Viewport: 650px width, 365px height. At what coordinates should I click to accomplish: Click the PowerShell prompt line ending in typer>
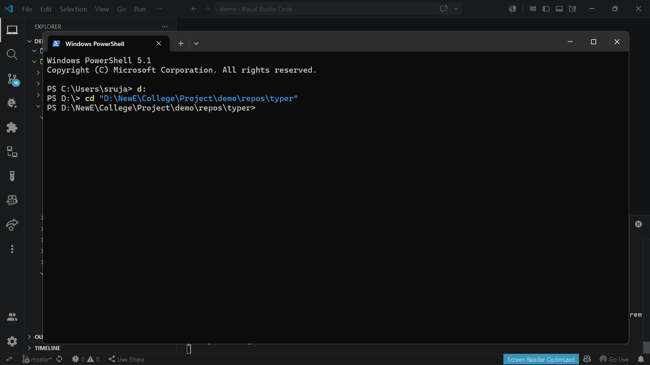[151, 108]
